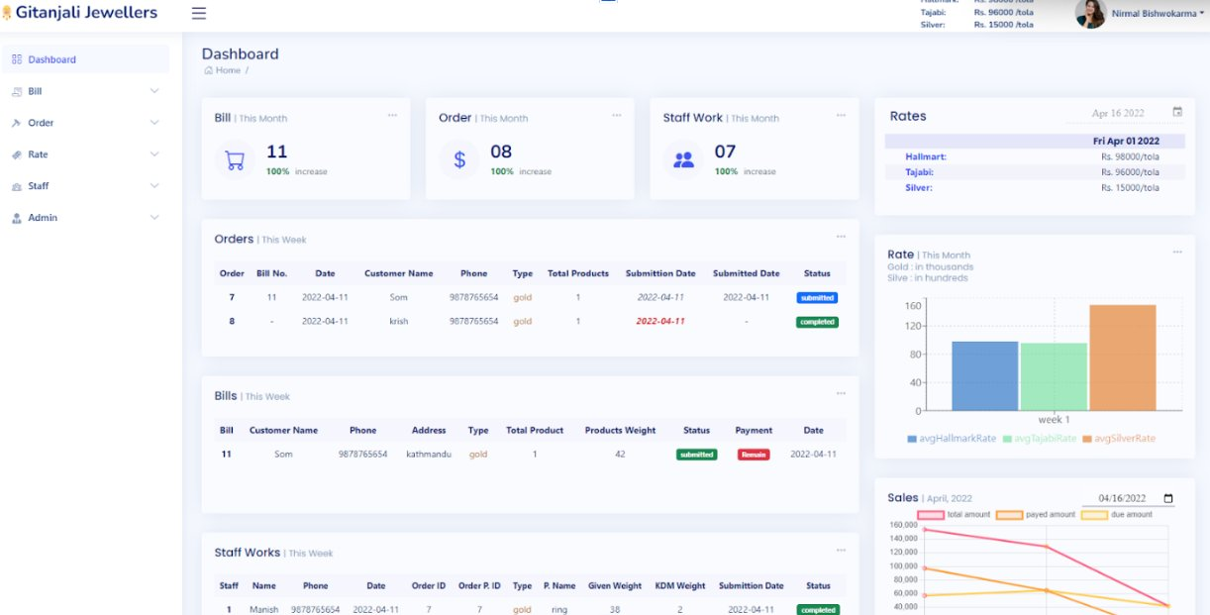The height and width of the screenshot is (615, 1210).
Task: Click the completed badge for order 8
Action: pyautogui.click(x=817, y=322)
